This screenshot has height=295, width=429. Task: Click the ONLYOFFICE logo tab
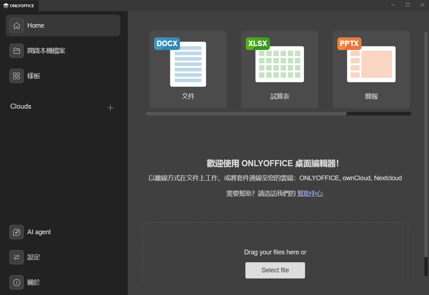point(19,5)
